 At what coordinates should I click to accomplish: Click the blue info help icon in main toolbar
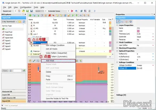(x=95, y=11)
